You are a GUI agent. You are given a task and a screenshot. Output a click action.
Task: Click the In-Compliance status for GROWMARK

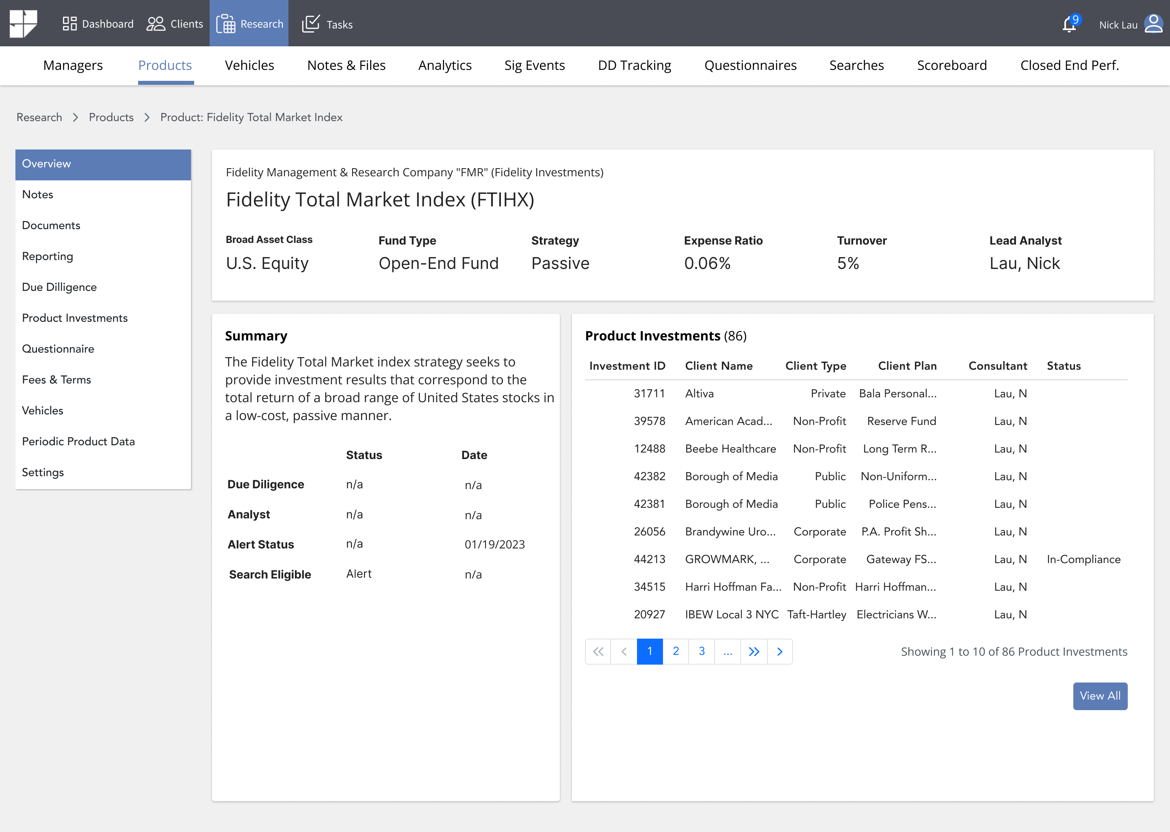tap(1083, 559)
